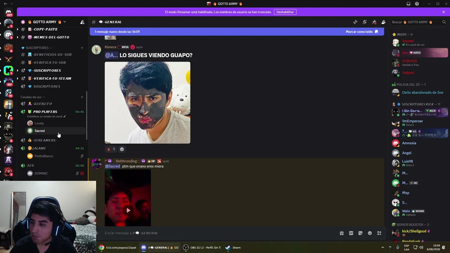Open OBS 32.1.2 from the taskbar
The width and height of the screenshot is (450, 253).
202,247
